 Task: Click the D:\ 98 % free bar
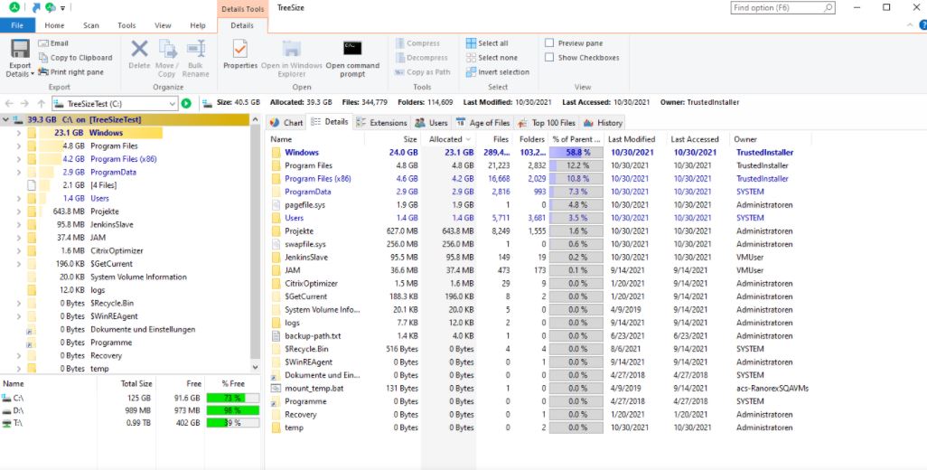232,410
